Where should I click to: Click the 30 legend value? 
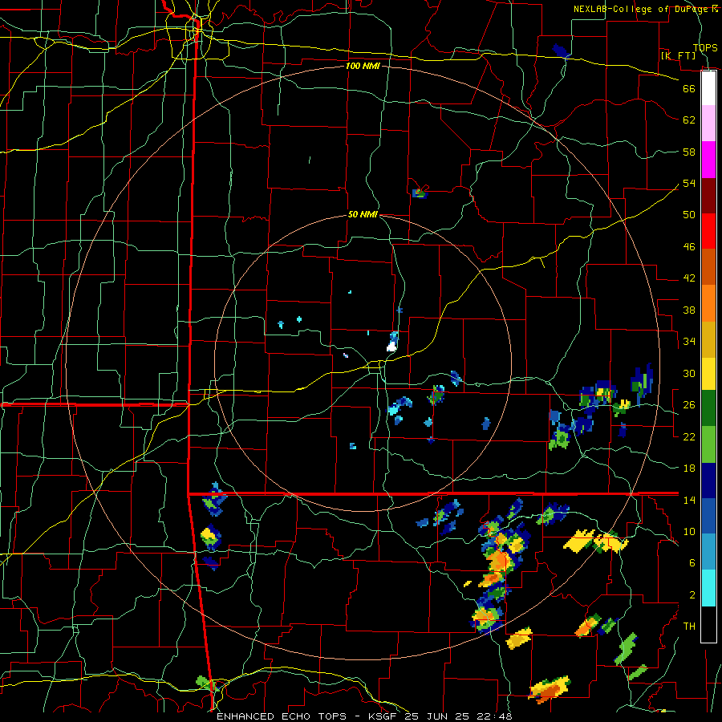pos(689,373)
